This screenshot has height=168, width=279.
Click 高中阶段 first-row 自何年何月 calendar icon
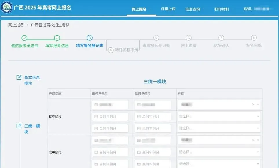coord(96,140)
